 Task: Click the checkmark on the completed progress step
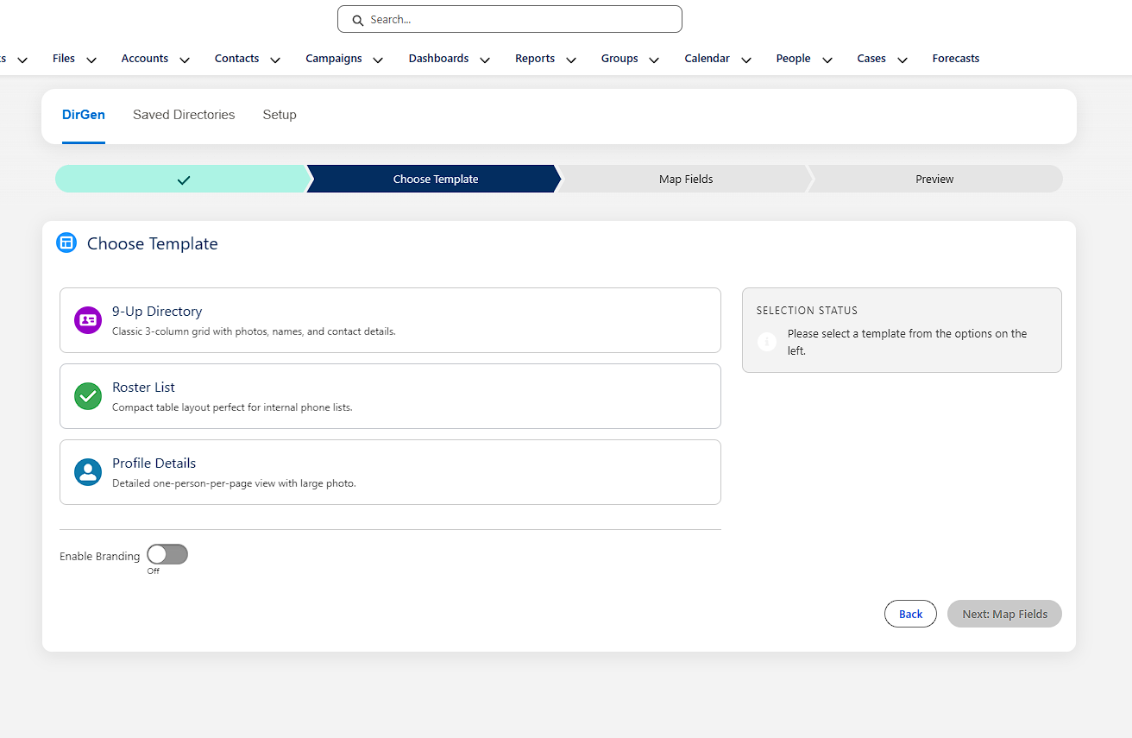183,179
